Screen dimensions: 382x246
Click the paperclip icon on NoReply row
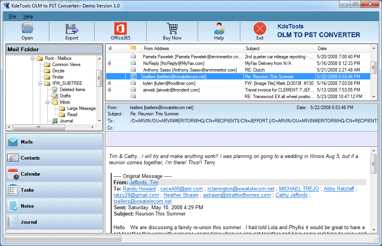point(110,63)
